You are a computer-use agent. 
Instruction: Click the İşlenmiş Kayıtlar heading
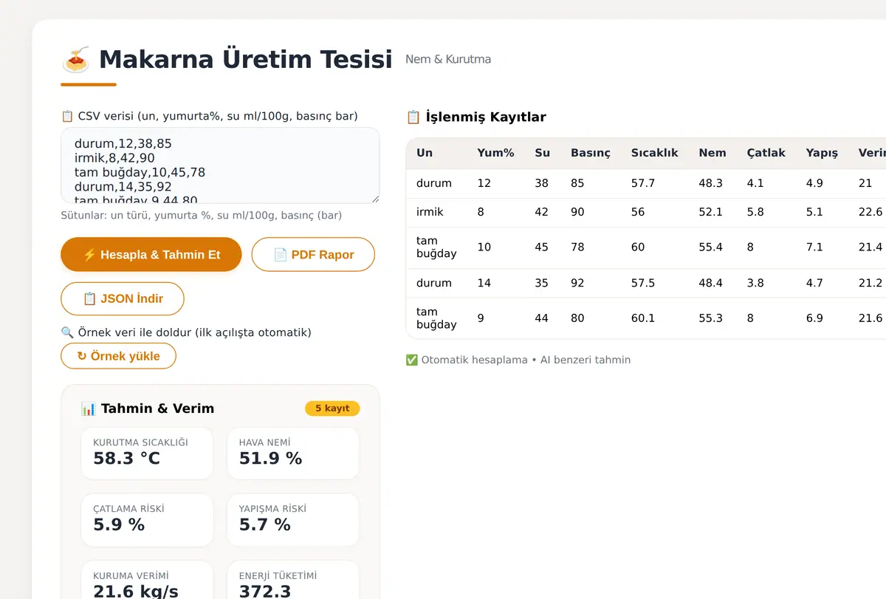click(x=476, y=117)
